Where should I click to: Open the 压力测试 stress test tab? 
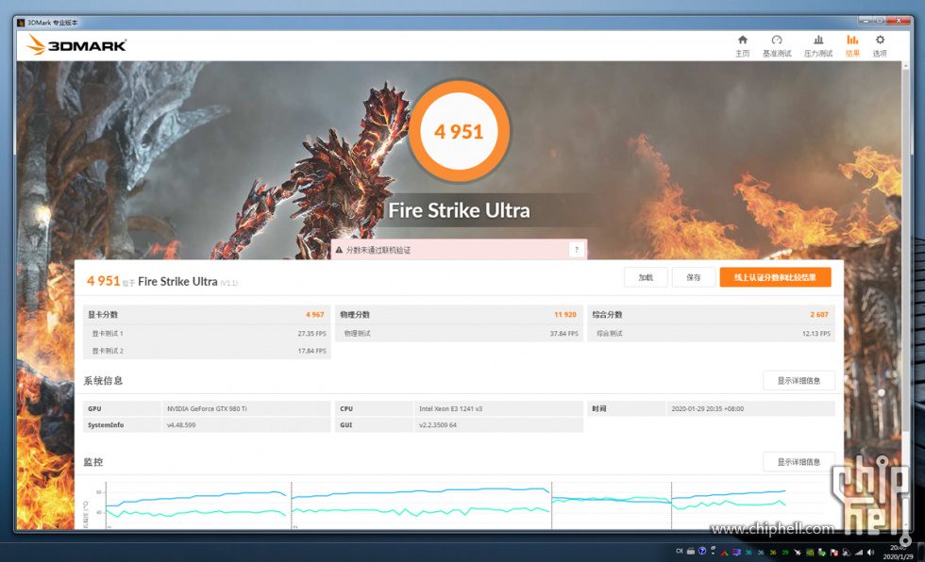817,46
